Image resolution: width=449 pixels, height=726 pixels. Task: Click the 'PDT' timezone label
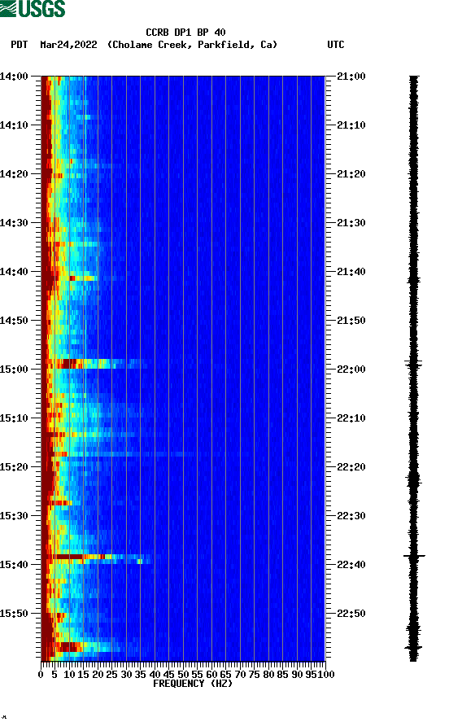click(20, 45)
